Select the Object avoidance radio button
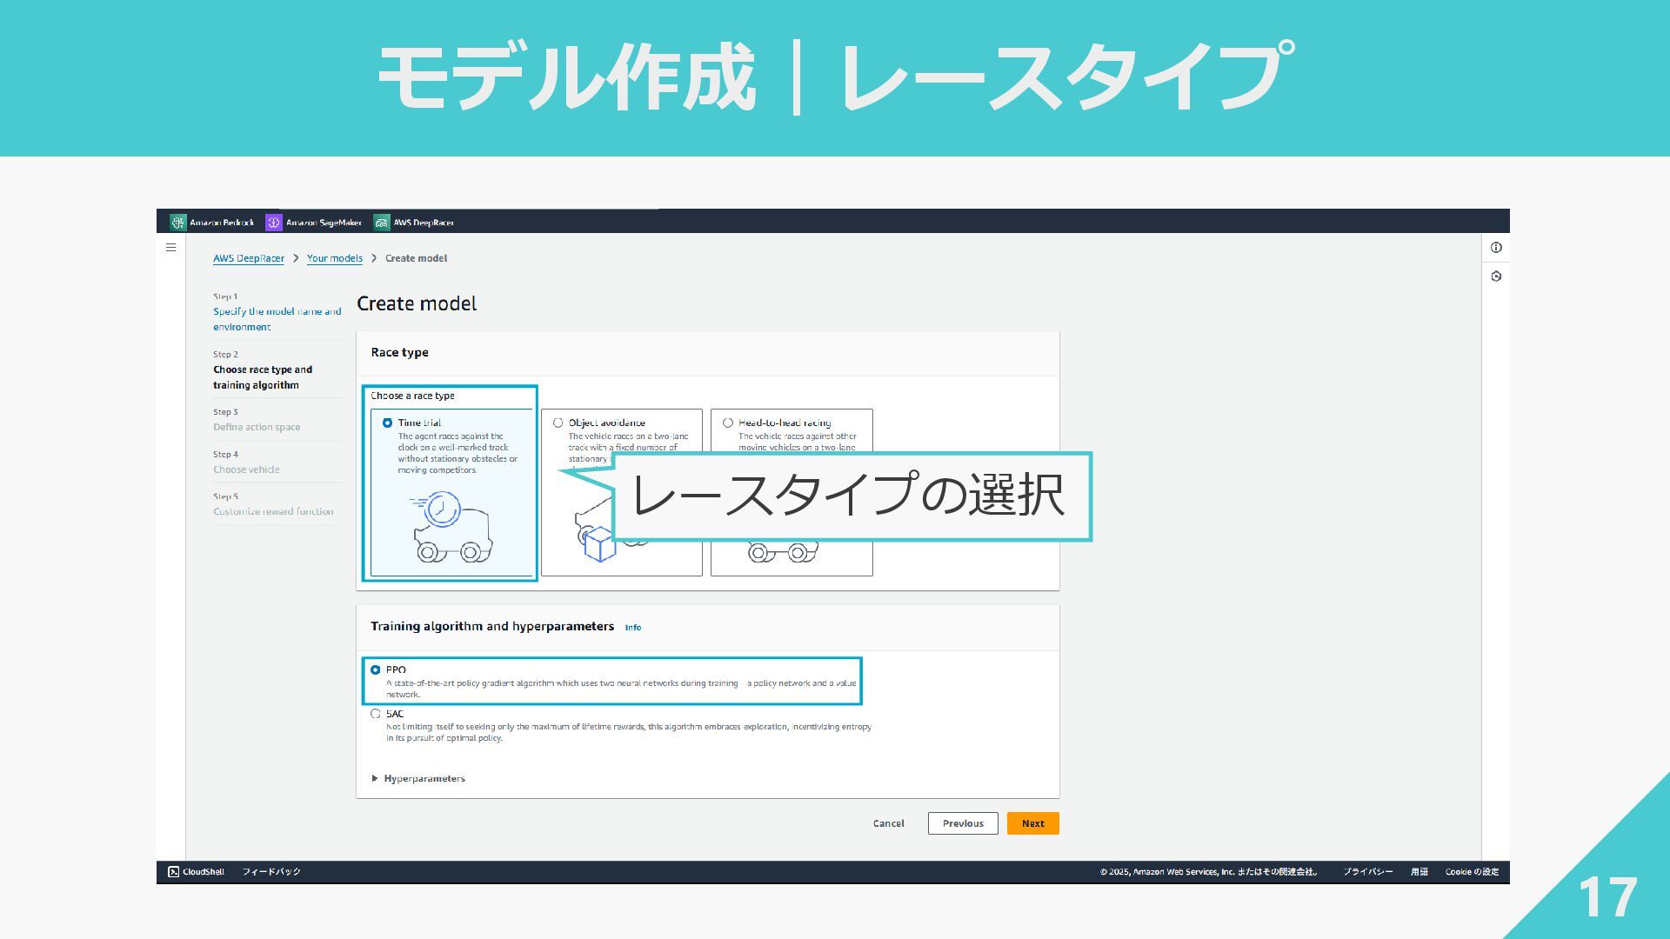Viewport: 1670px width, 939px height. coord(558,423)
